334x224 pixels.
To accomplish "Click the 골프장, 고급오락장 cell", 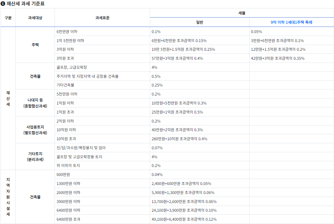I will tap(102, 67).
